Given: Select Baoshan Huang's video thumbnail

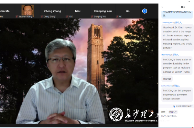Looking at the screenshot, I should (27, 11).
